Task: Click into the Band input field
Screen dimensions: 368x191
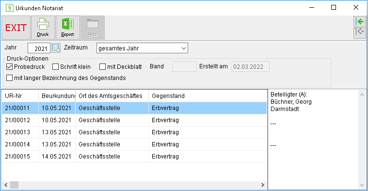Action: (x=184, y=66)
